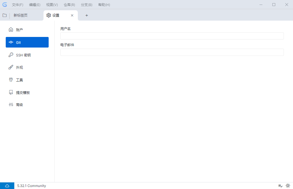This screenshot has width=293, height=189.
Task: Open the 仓库(R) menu
Action: [x=69, y=5]
